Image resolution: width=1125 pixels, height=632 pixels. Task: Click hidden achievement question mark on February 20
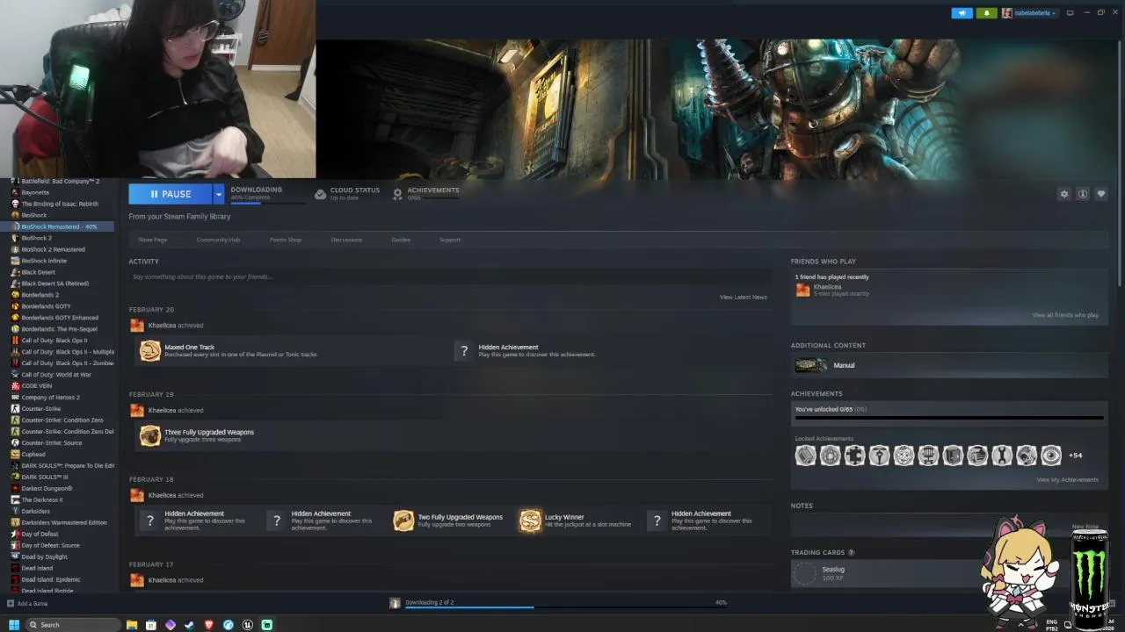(x=465, y=351)
